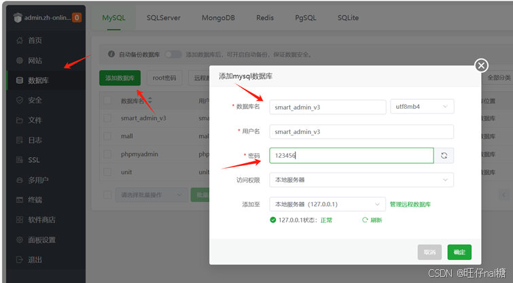The width and height of the screenshot is (513, 283).
Task: Open 文件 folder icon in sidebar
Action: tap(20, 120)
